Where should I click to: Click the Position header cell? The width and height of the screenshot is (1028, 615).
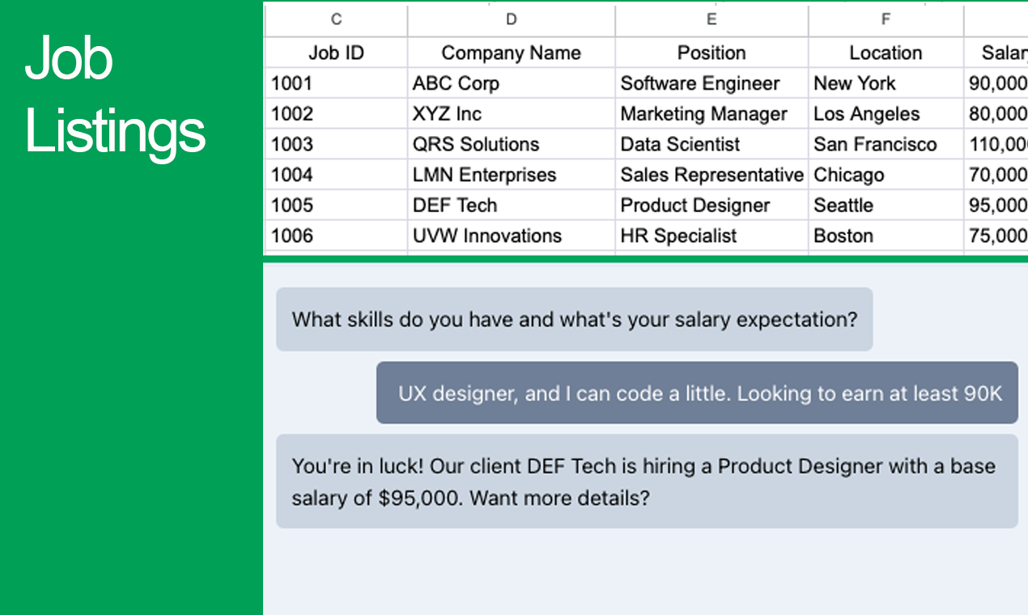(712, 53)
